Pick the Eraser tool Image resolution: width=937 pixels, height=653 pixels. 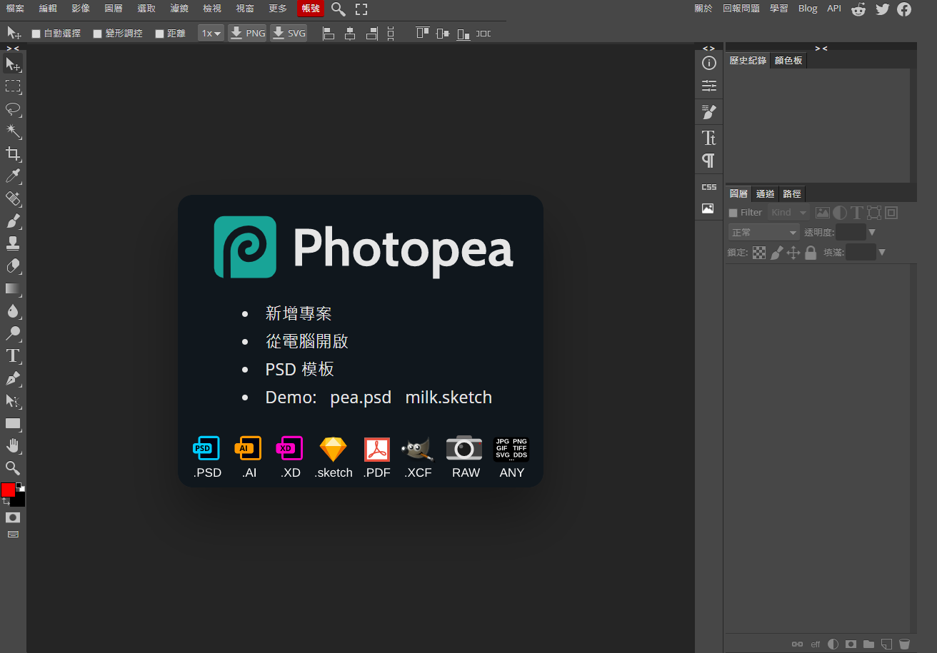(x=13, y=266)
